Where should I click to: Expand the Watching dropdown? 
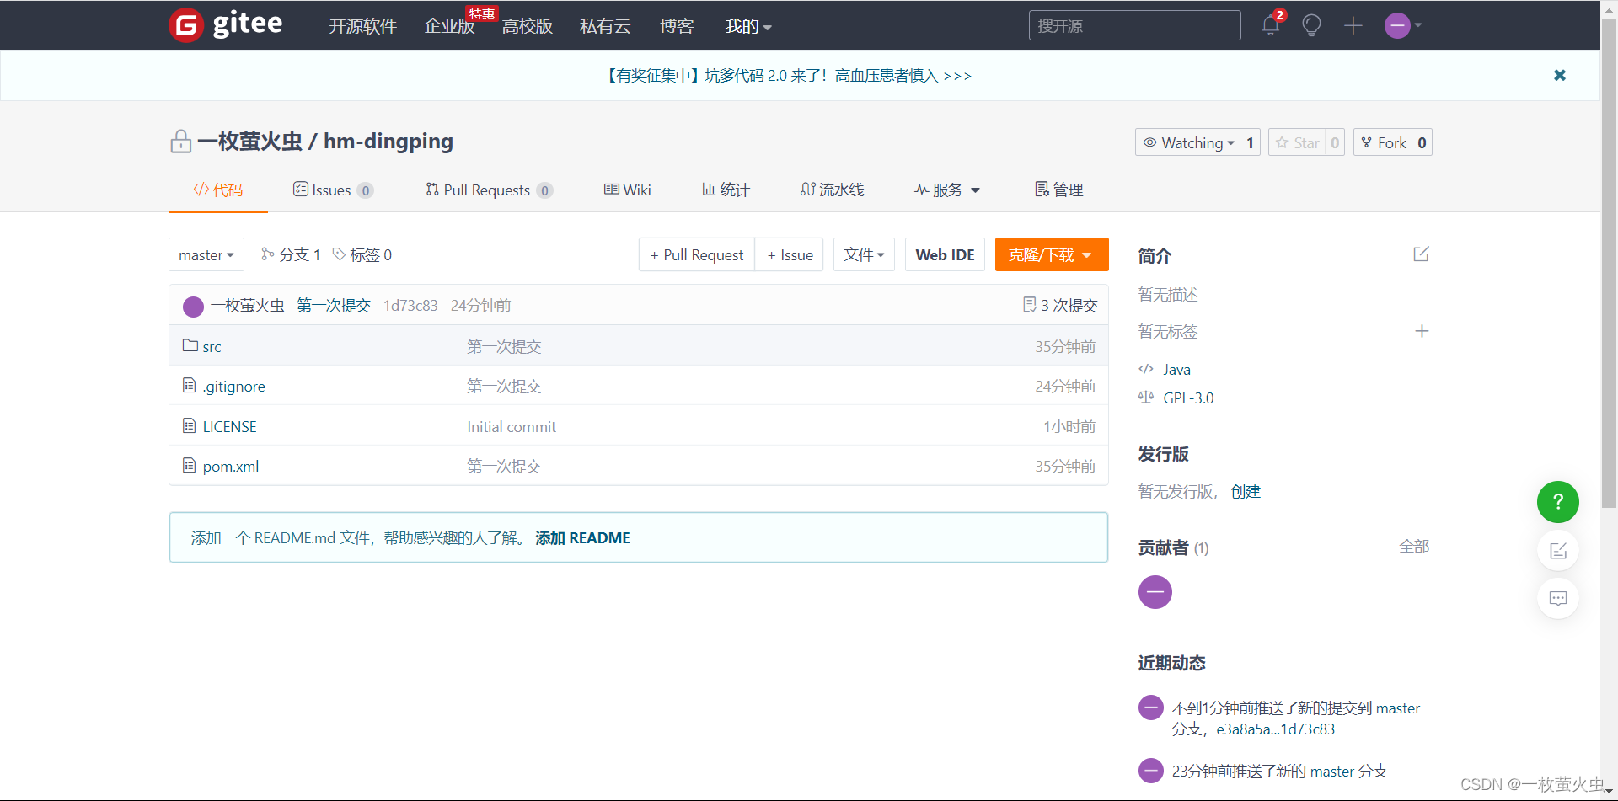(1188, 142)
